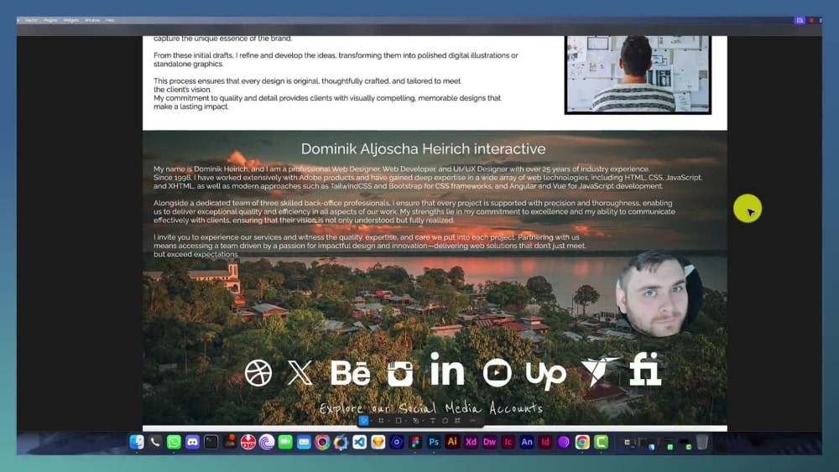The width and height of the screenshot is (839, 472).
Task: Select the Frame tool in the bottom toolbar
Action: click(x=381, y=421)
